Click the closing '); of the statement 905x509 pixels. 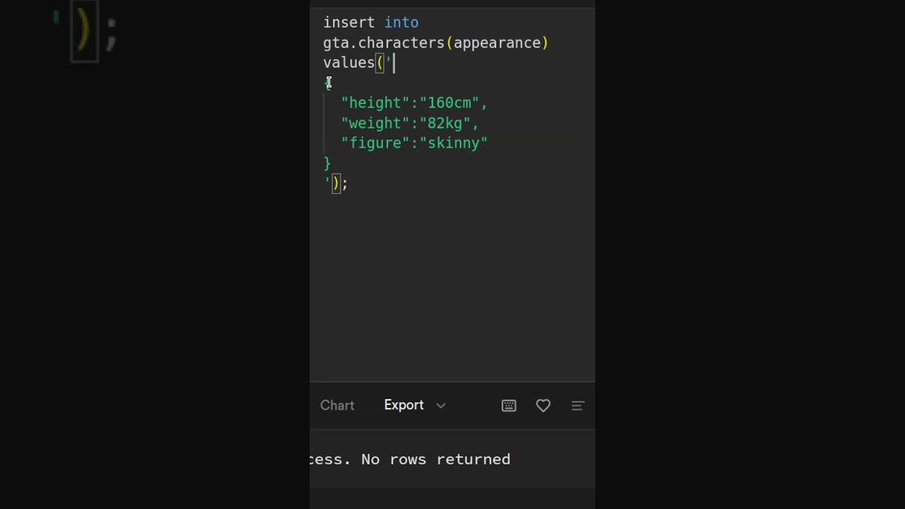(x=337, y=184)
